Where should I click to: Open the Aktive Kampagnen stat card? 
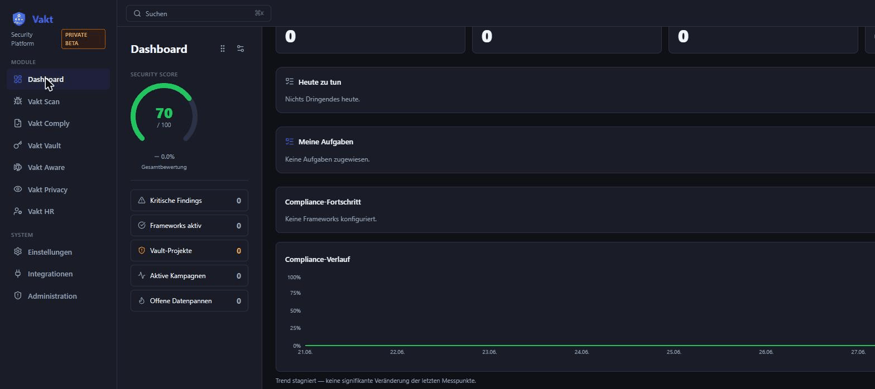tap(189, 276)
